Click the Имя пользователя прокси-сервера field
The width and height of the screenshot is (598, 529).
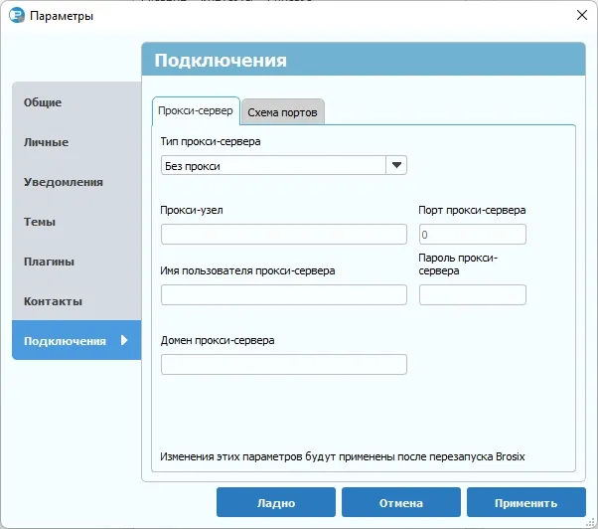pyautogui.click(x=284, y=294)
